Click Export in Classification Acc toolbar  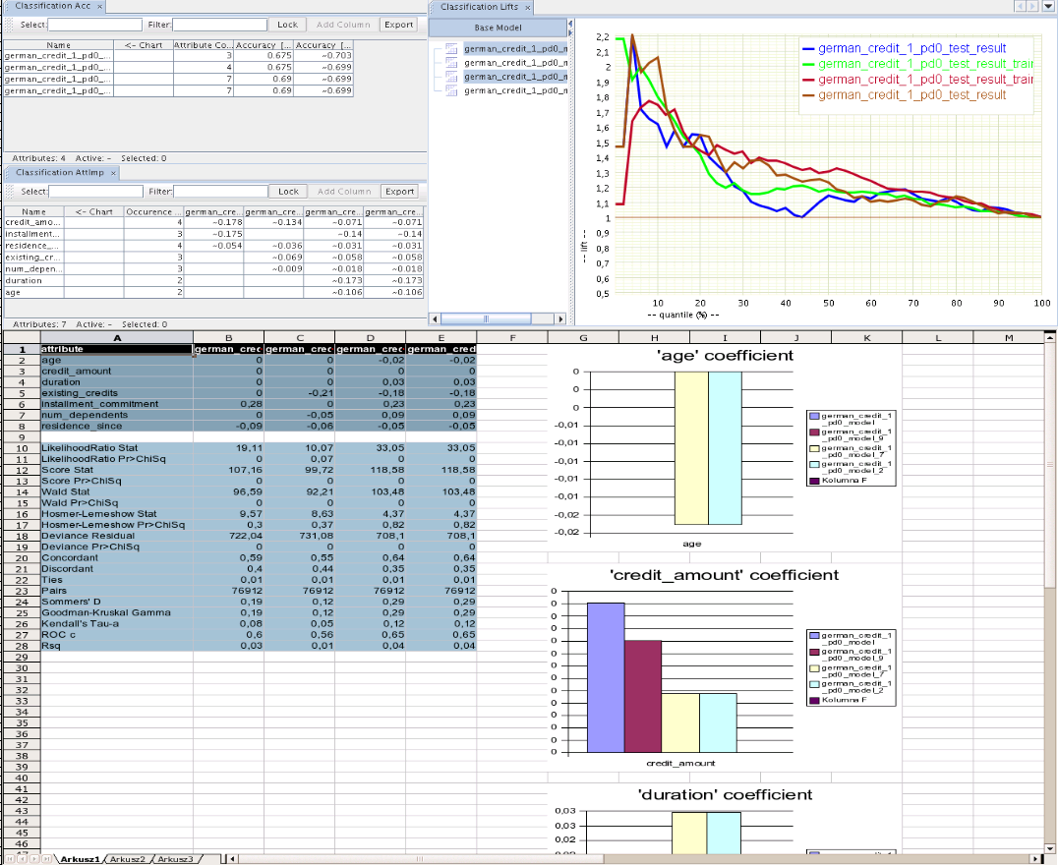(x=399, y=25)
